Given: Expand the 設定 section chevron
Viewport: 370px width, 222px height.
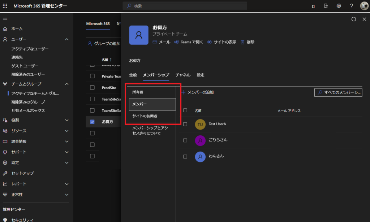Looking at the screenshot, I should [x=67, y=162].
